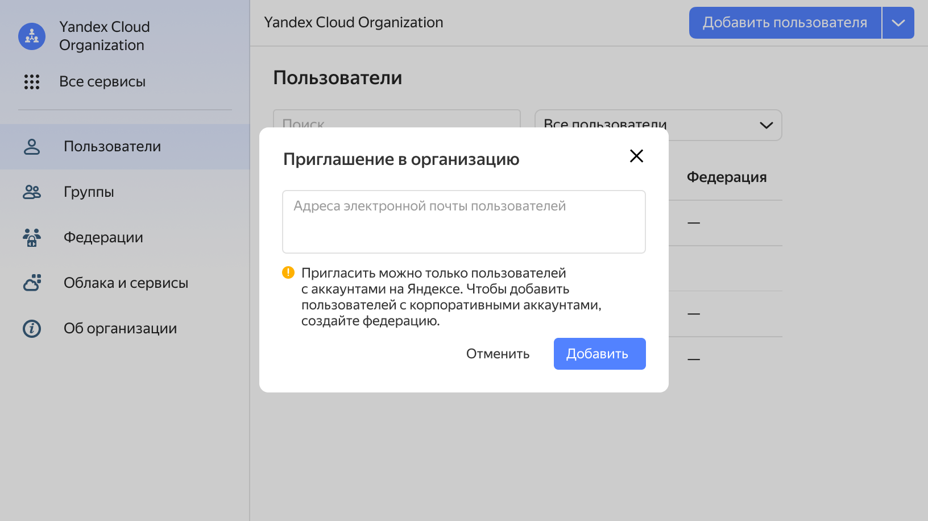This screenshot has height=521, width=928.
Task: Click the Пользователи person icon in sidebar
Action: tap(32, 147)
